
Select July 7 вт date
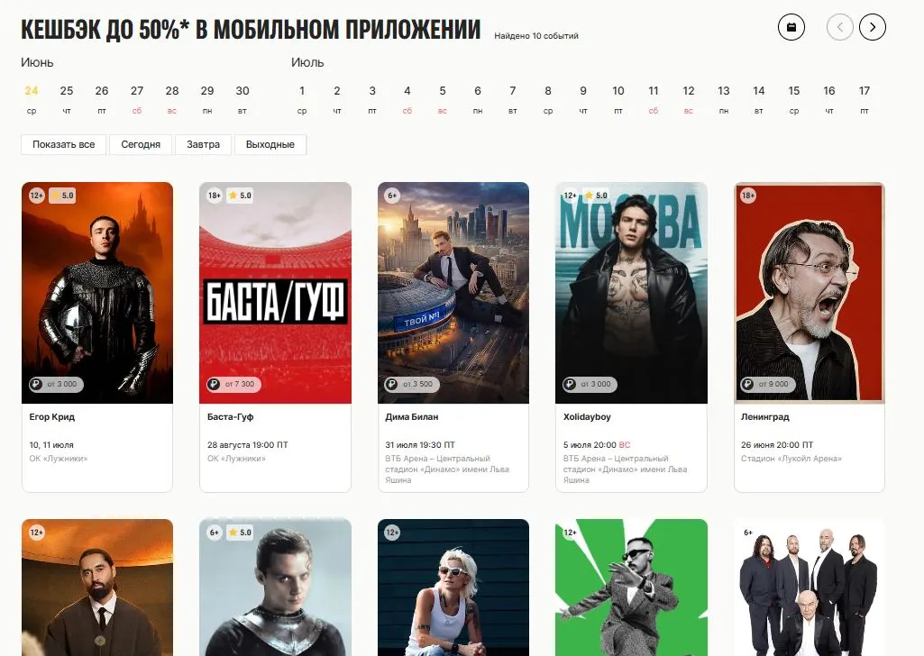click(513, 99)
